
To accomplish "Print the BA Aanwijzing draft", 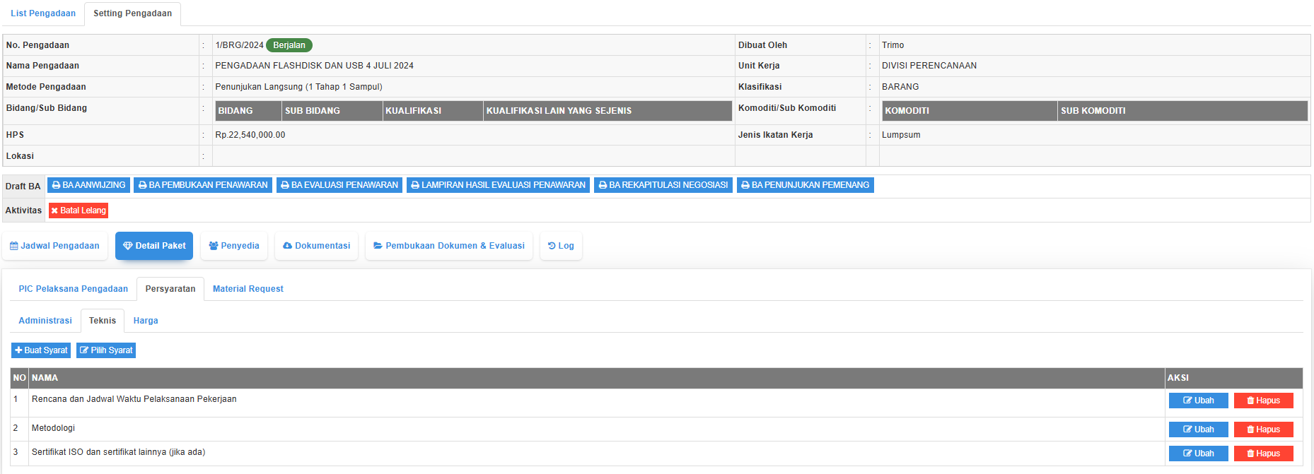I will tap(88, 185).
